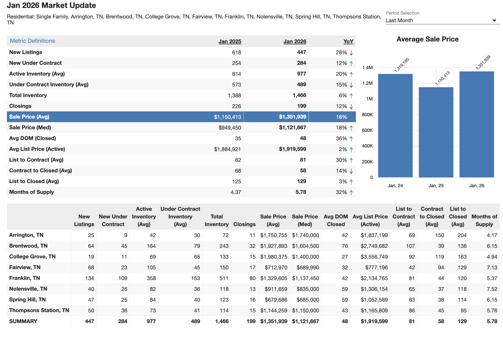Click the Jan, 25 bar in chart
The image size is (503, 338).
pos(436,132)
